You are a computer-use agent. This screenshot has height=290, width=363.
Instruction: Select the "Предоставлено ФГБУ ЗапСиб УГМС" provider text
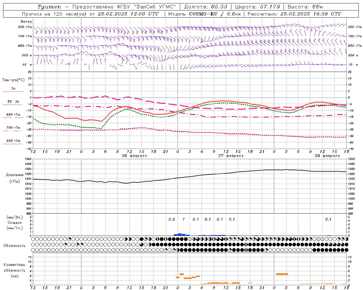click(x=124, y=7)
